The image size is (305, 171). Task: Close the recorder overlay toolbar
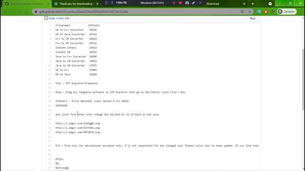[x=200, y=3]
